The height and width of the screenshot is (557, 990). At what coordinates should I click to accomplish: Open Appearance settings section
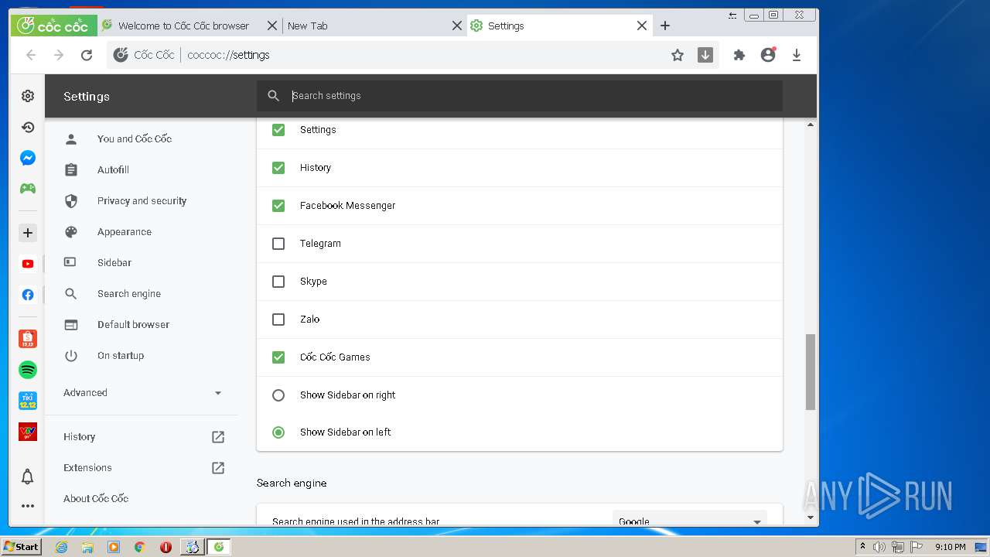[x=125, y=232]
